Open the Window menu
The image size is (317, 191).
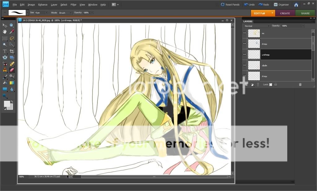(x=93, y=5)
